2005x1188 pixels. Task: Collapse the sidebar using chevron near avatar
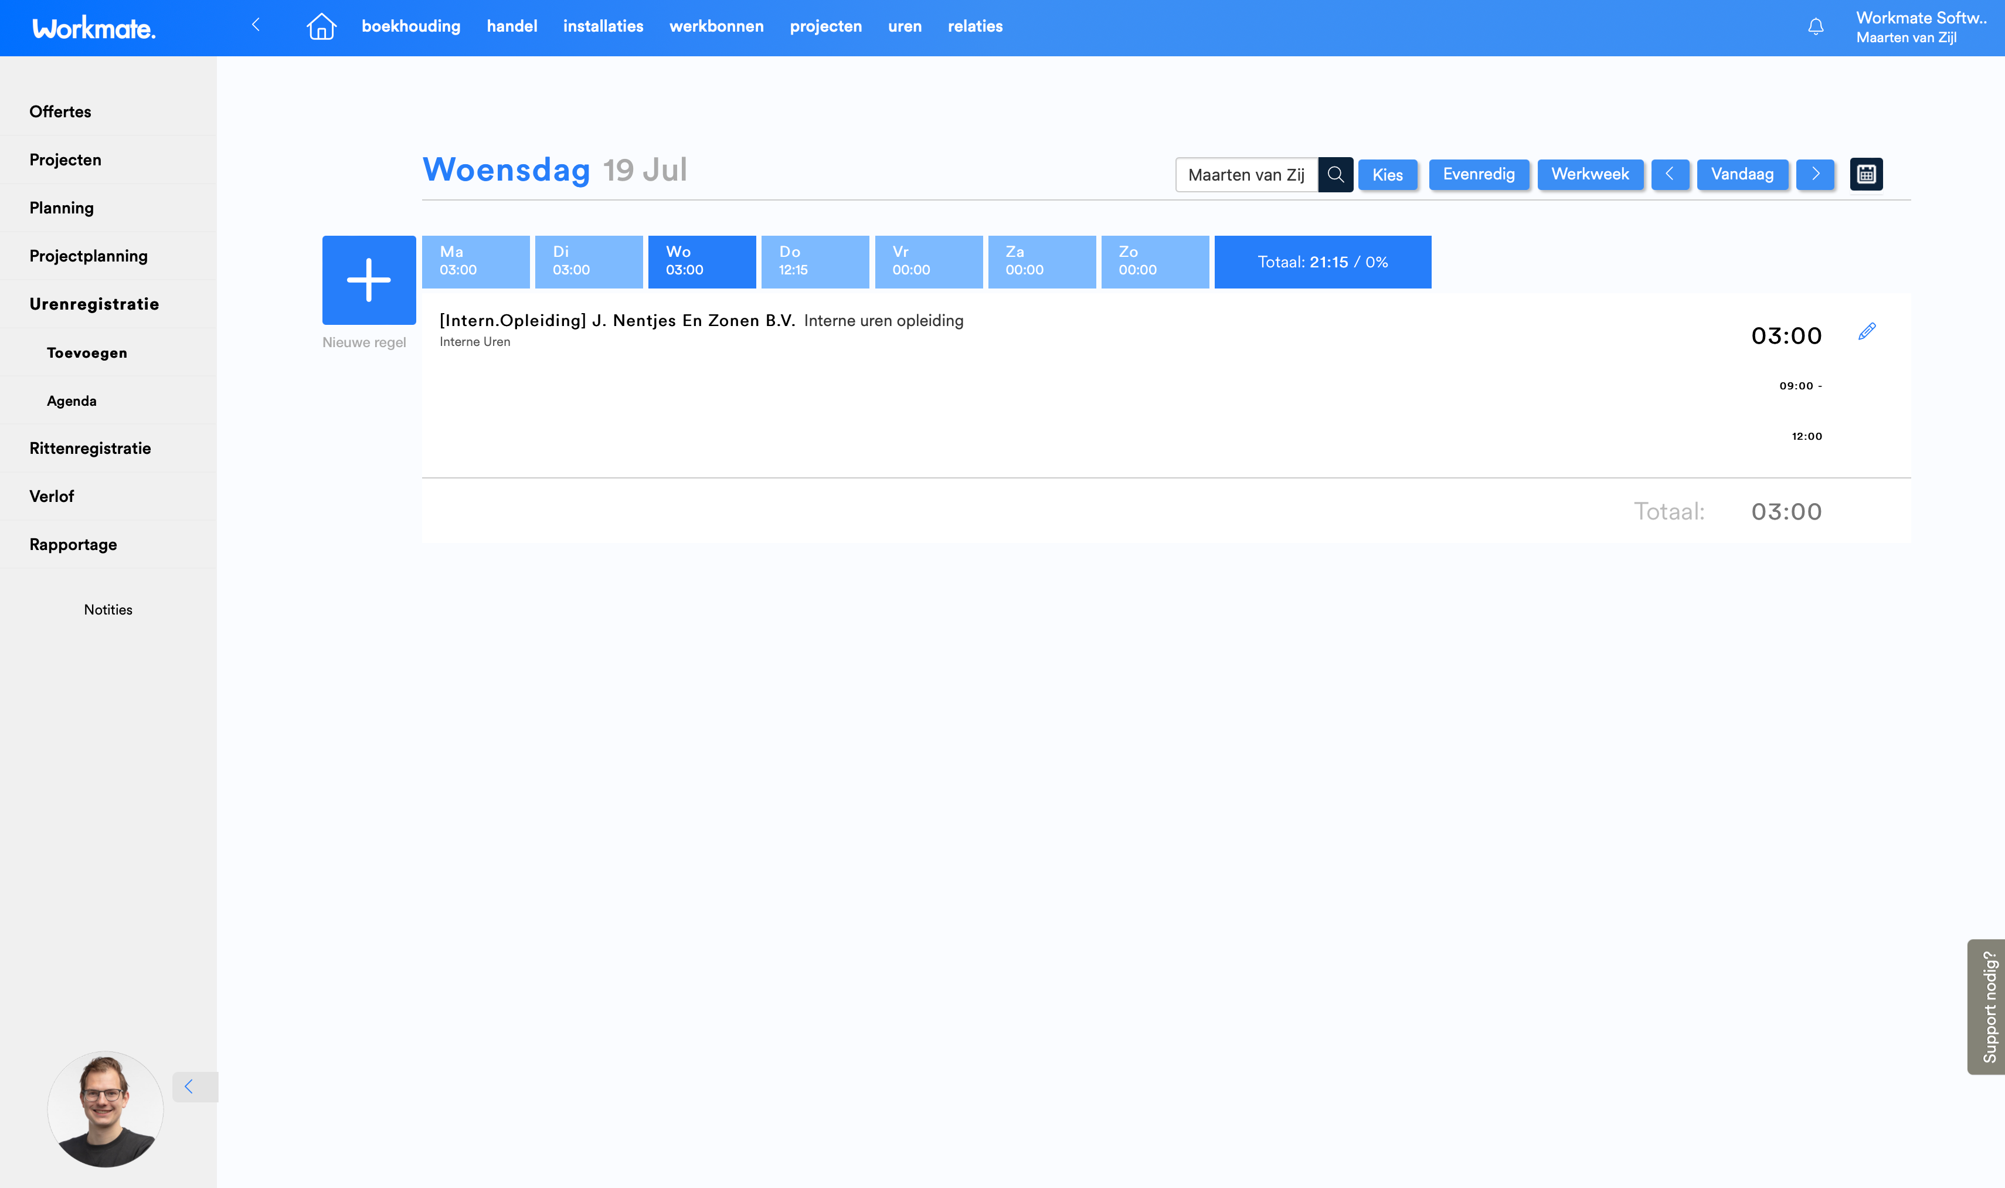pyautogui.click(x=190, y=1087)
